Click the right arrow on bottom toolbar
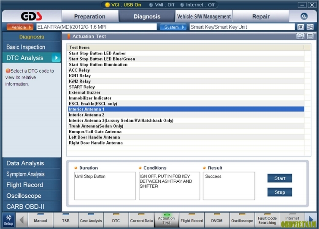319x229 pixels. [311, 219]
